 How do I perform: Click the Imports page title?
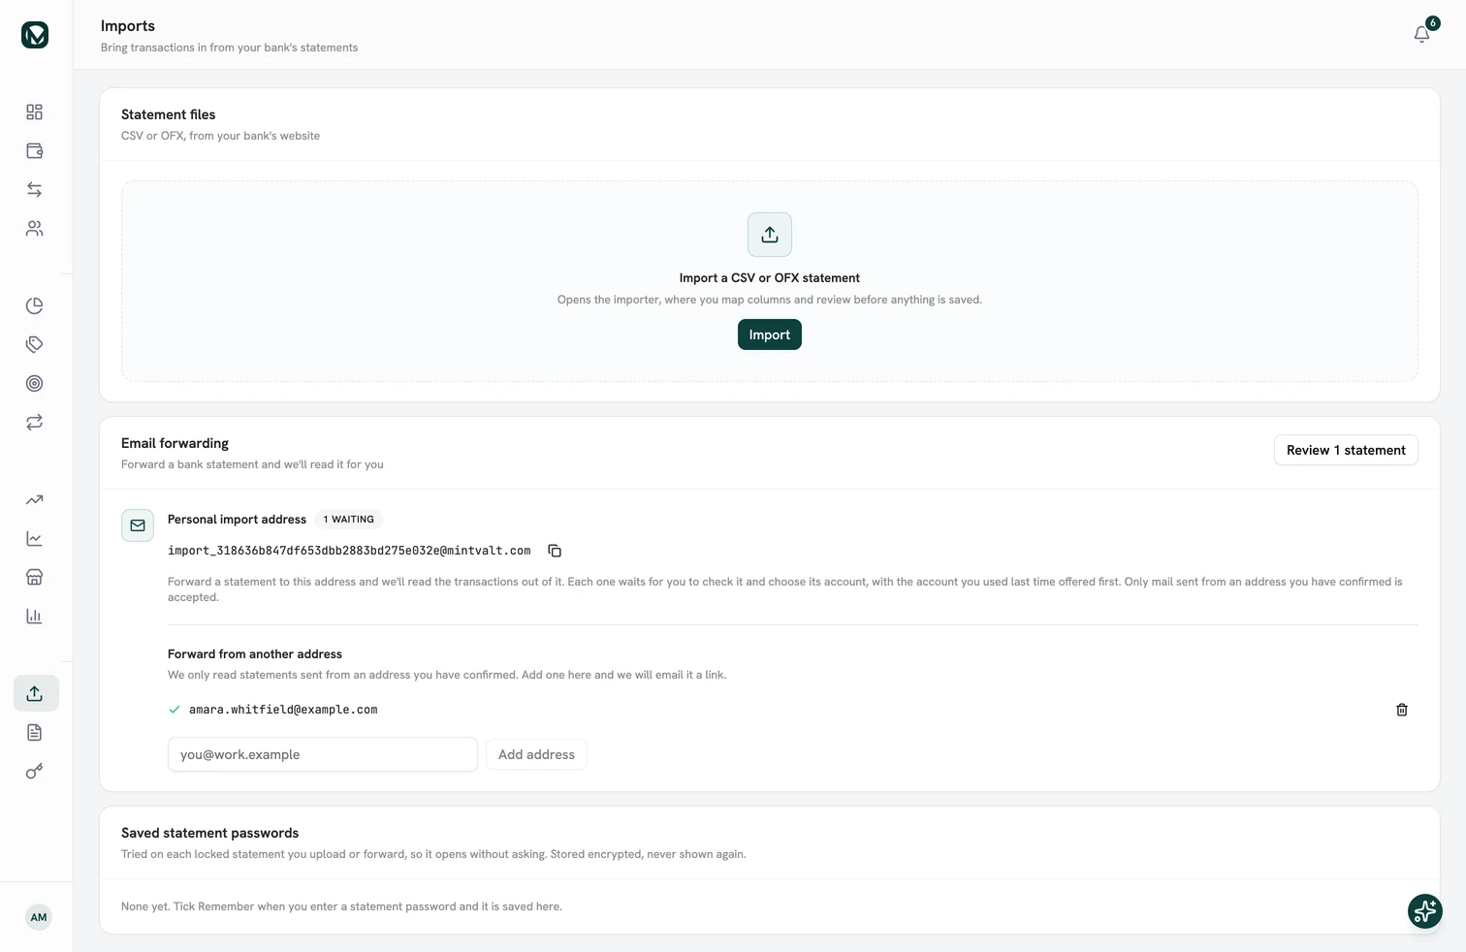click(x=128, y=26)
